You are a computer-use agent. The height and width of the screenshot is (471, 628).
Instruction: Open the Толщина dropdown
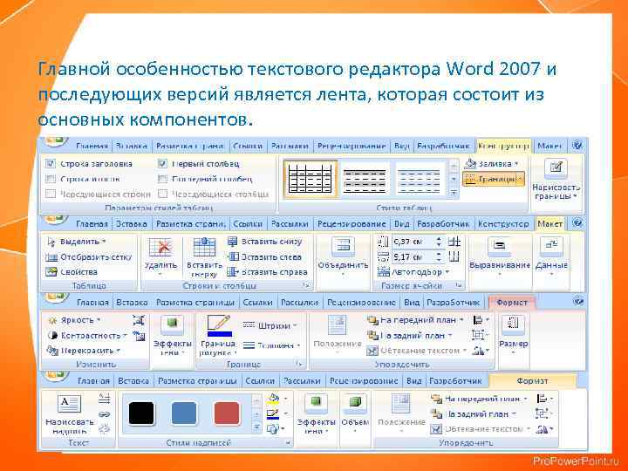272,345
